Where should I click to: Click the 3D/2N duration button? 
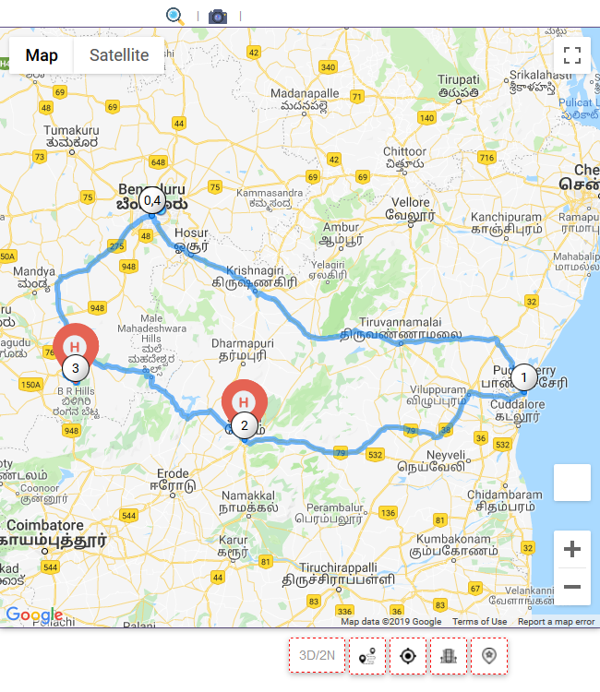[x=317, y=655]
